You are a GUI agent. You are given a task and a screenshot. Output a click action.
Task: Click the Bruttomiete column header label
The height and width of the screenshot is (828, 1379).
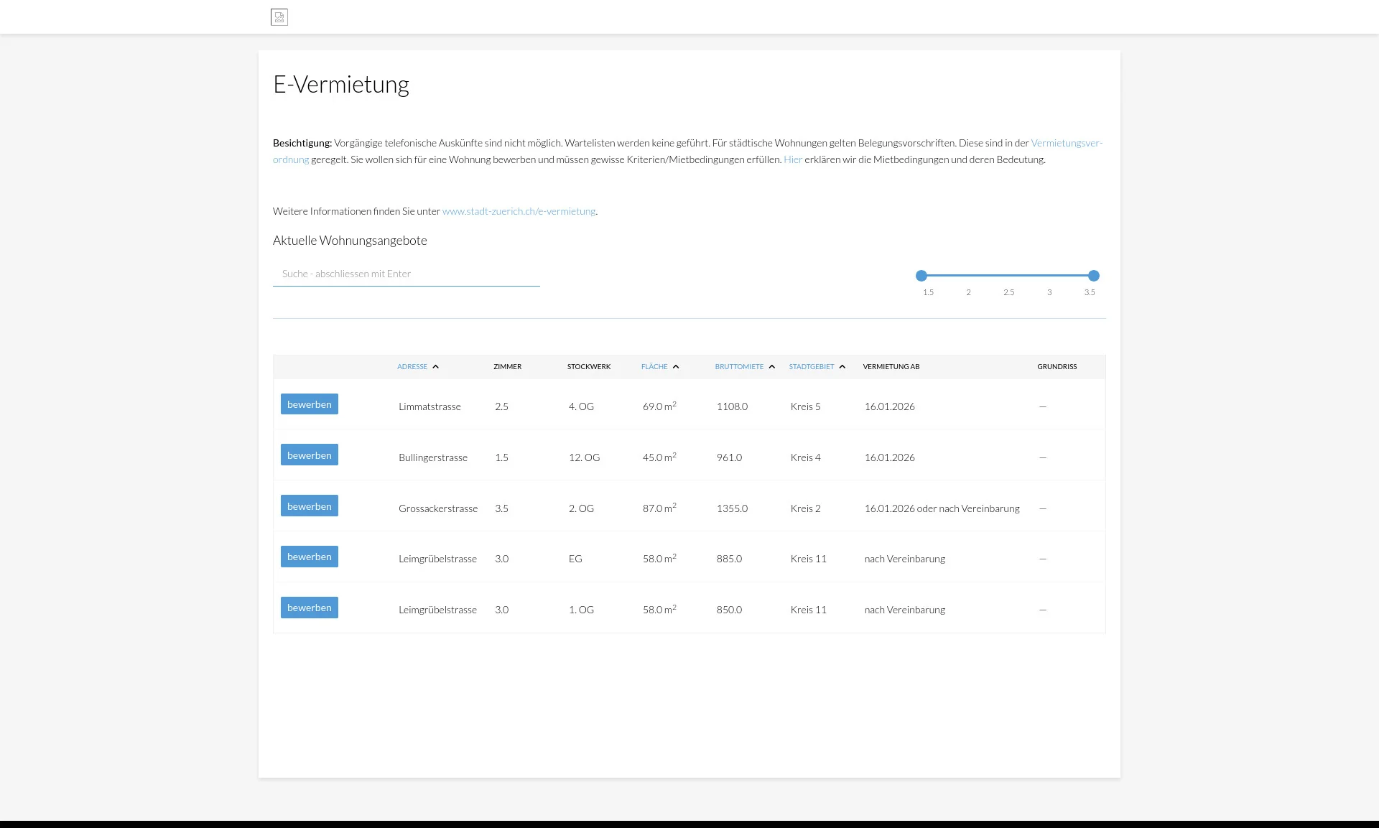coord(739,367)
